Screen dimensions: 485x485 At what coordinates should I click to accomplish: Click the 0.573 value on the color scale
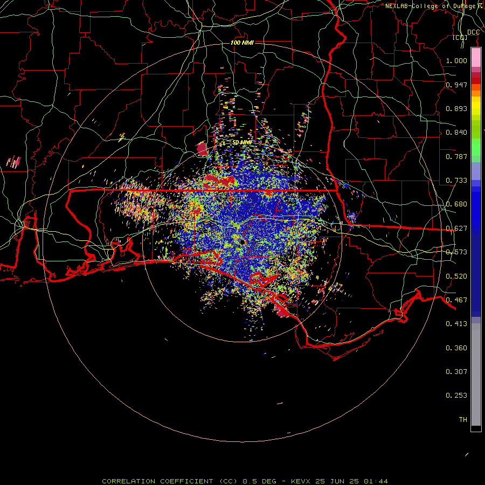pyautogui.click(x=456, y=252)
